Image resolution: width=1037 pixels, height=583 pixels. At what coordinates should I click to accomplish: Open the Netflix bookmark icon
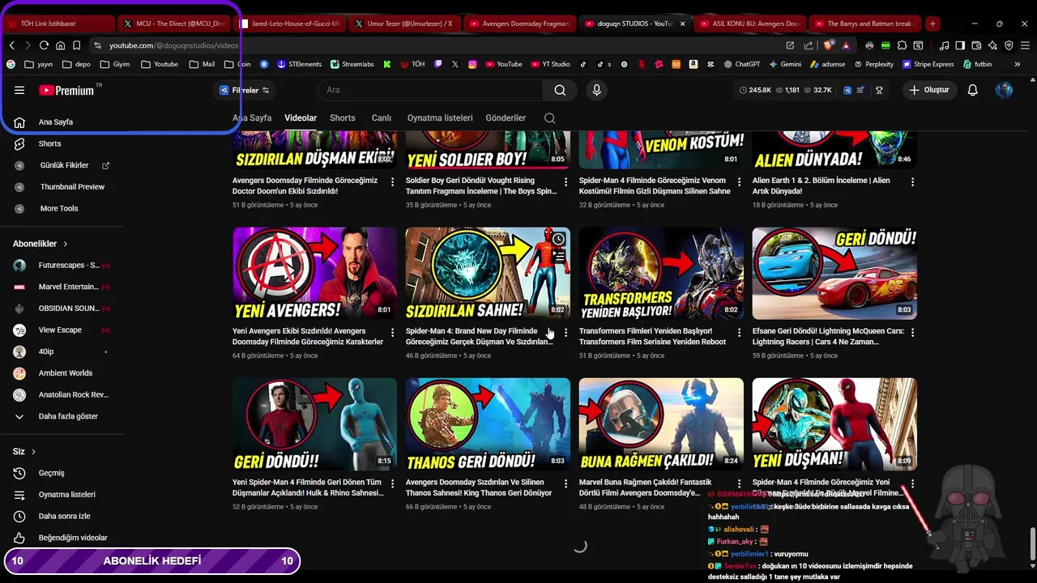(x=642, y=64)
